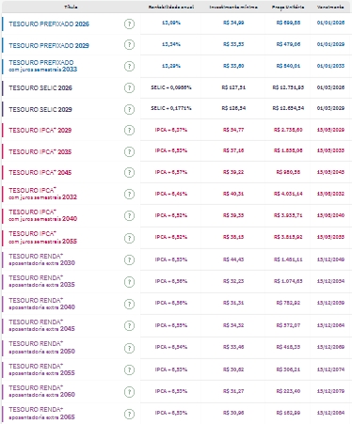This screenshot has height=424, width=352.
Task: Click help icon beside Tesouro Selic 2026
Action: 129,87
